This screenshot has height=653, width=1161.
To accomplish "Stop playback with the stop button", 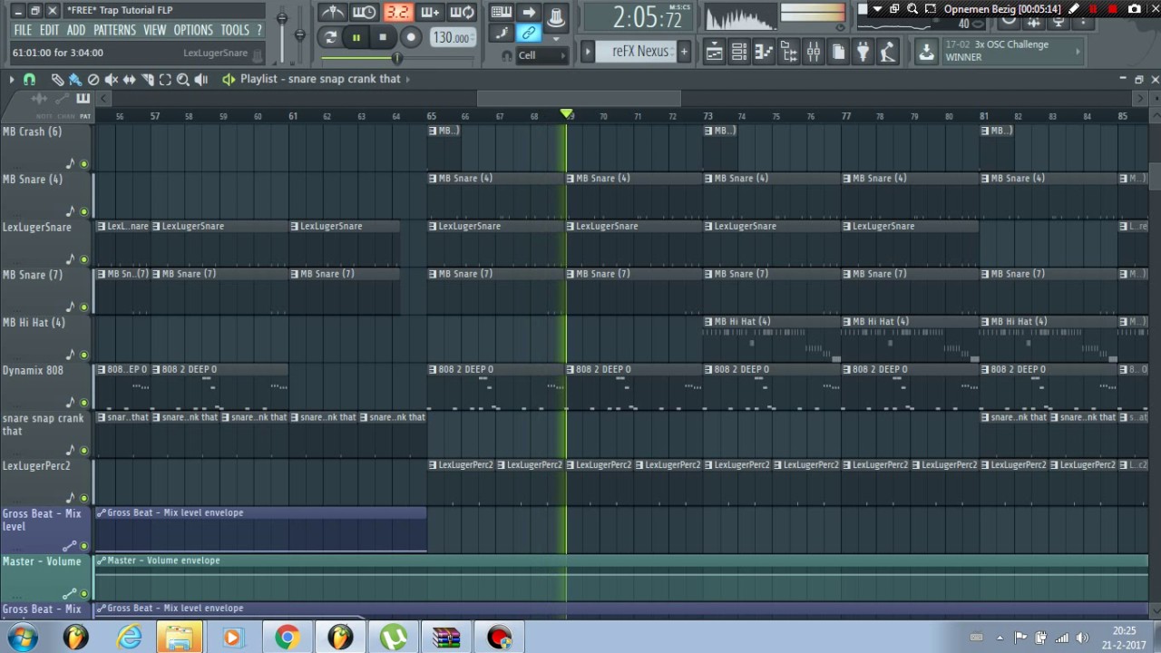I will tap(383, 37).
